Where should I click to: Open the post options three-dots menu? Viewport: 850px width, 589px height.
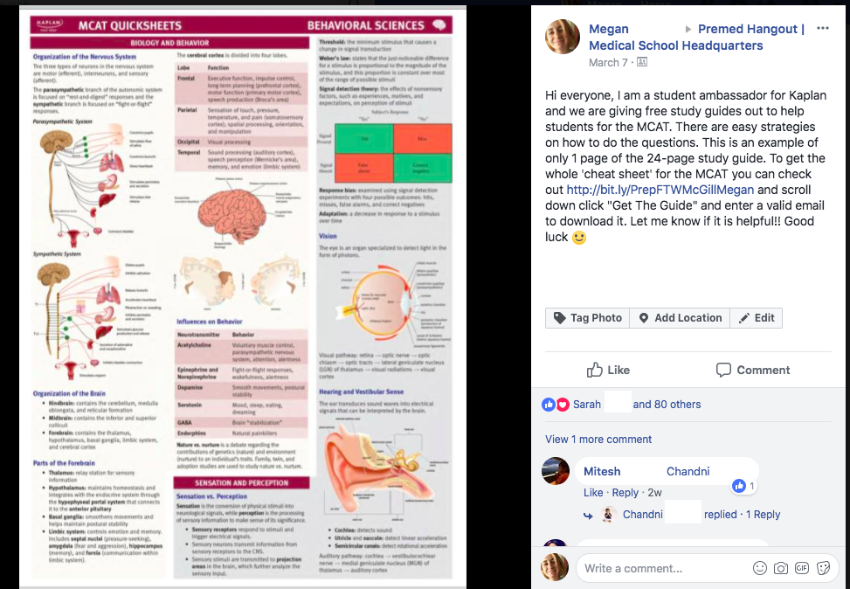point(822,28)
